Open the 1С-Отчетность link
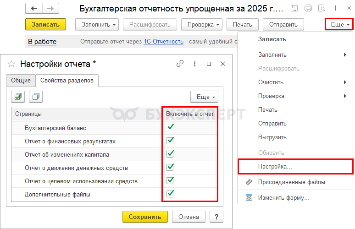The width and height of the screenshot is (355, 229). tap(163, 42)
